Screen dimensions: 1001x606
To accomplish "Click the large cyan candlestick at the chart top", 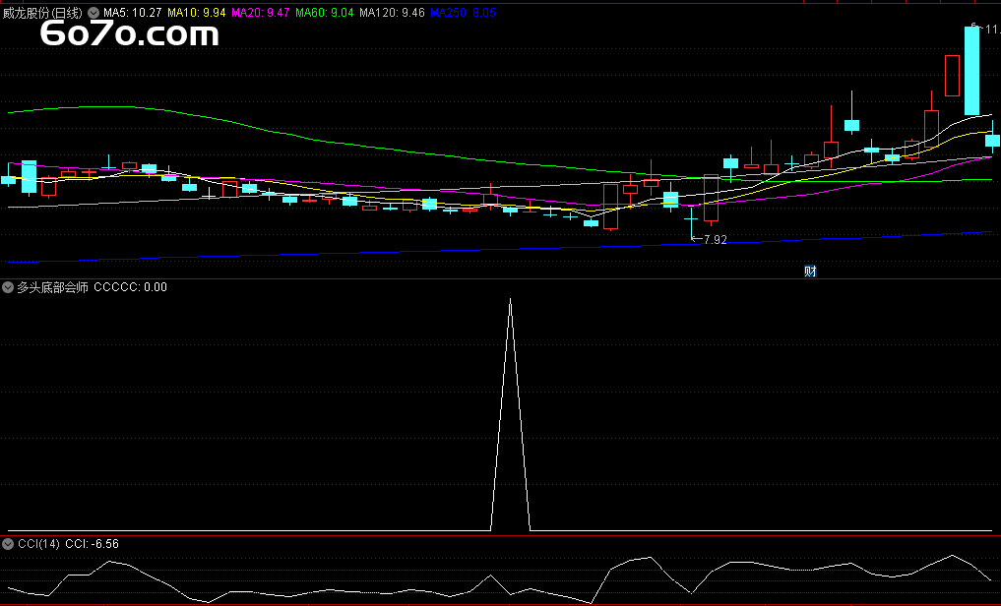I will 971,70.
